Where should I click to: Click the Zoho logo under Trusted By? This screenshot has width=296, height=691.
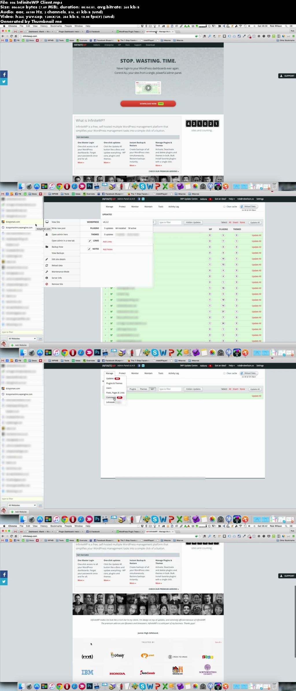[x=208, y=657]
